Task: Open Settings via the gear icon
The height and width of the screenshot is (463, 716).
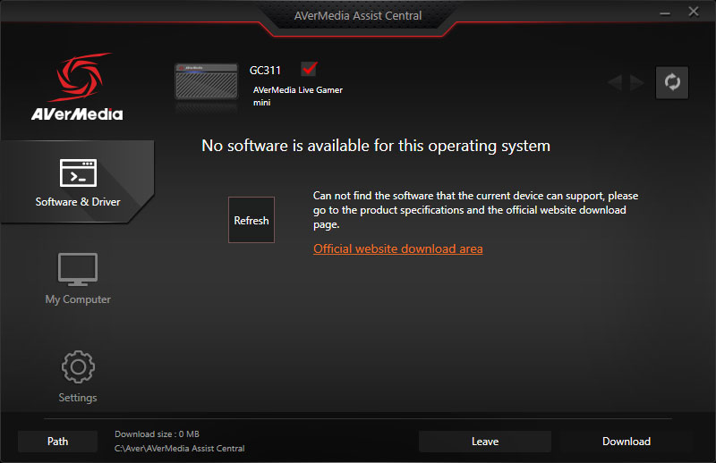Action: click(x=78, y=367)
